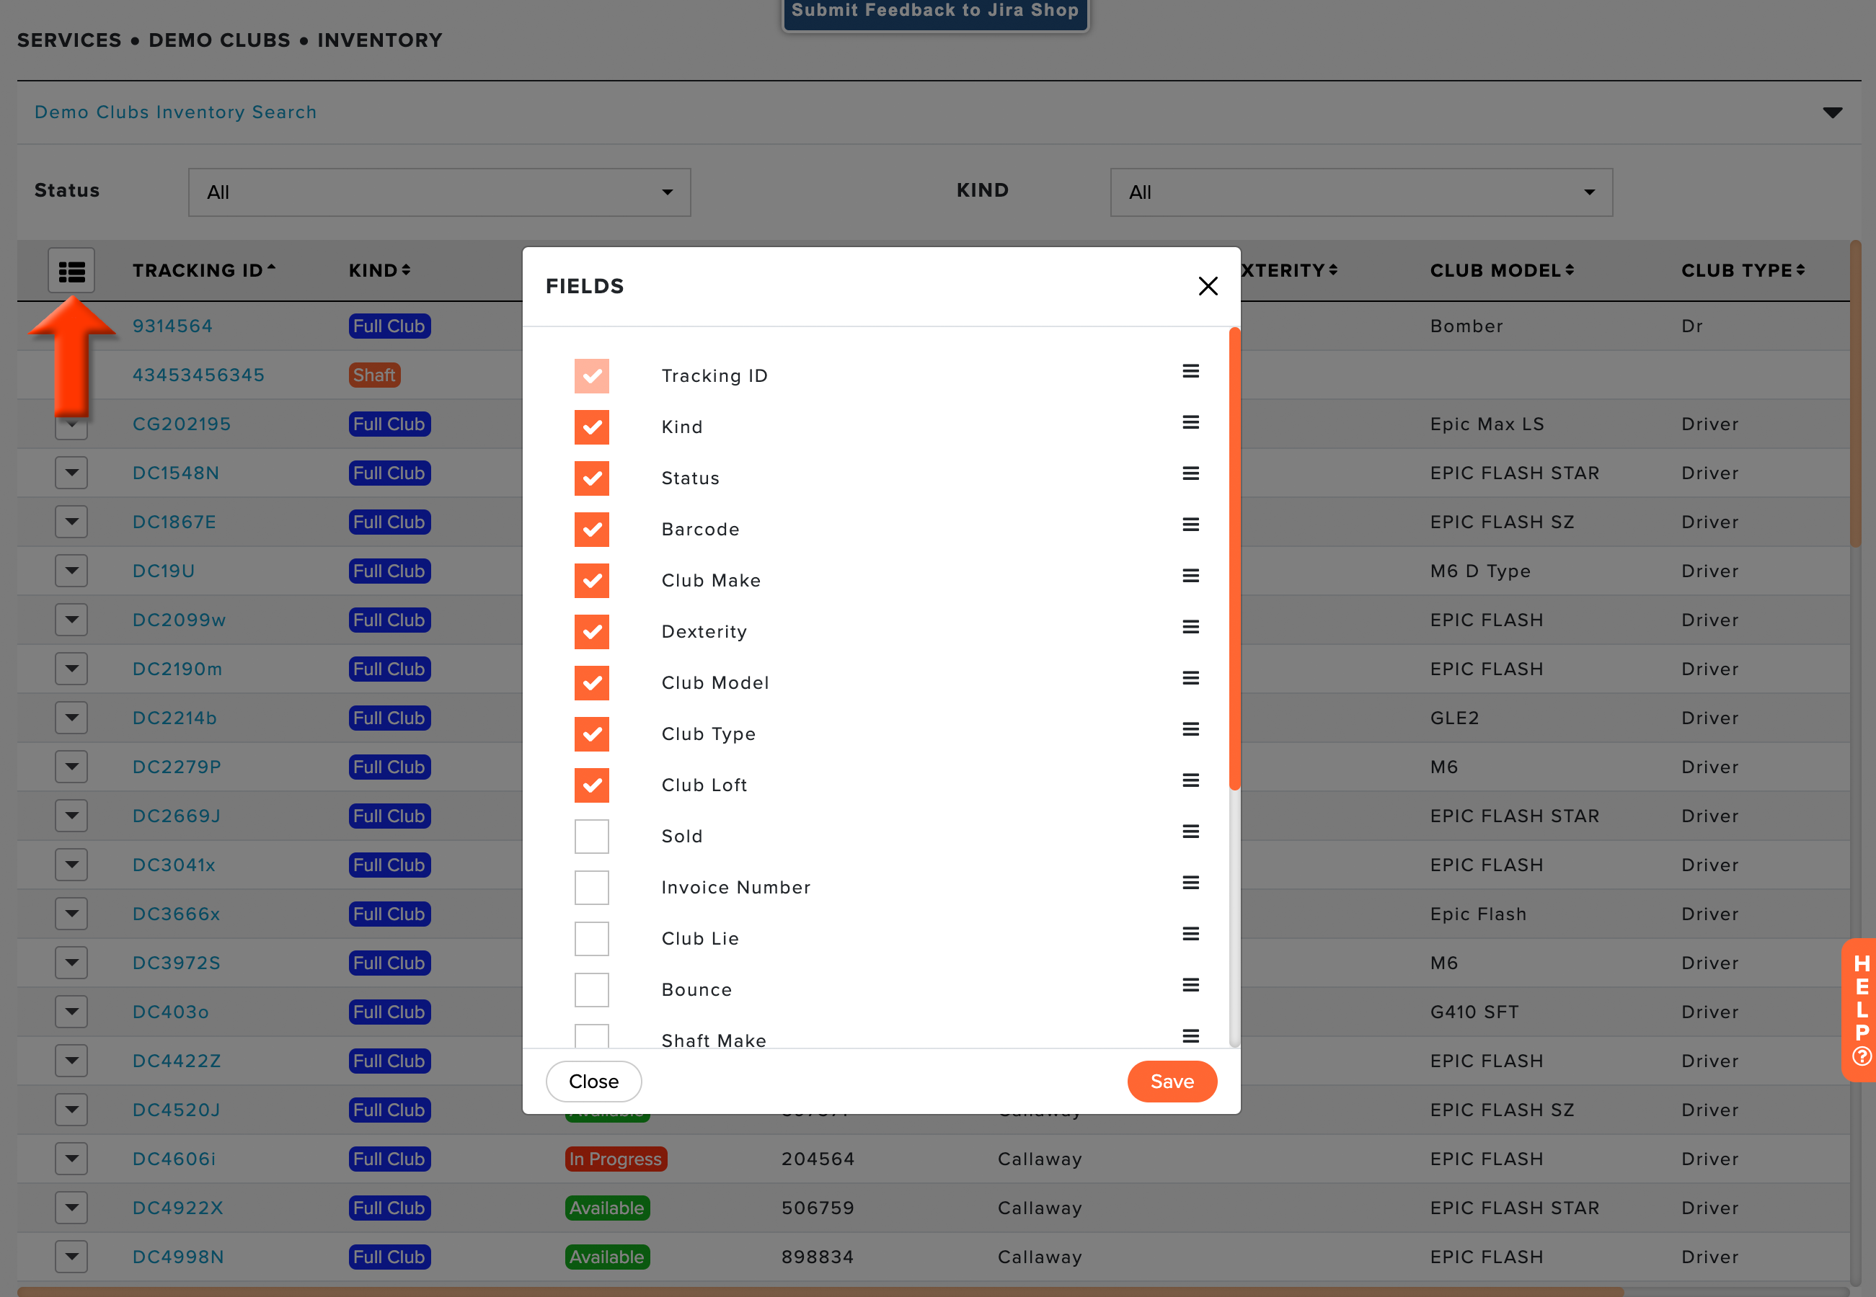Sort by Tracking ID column header
The height and width of the screenshot is (1297, 1876).
pos(204,271)
